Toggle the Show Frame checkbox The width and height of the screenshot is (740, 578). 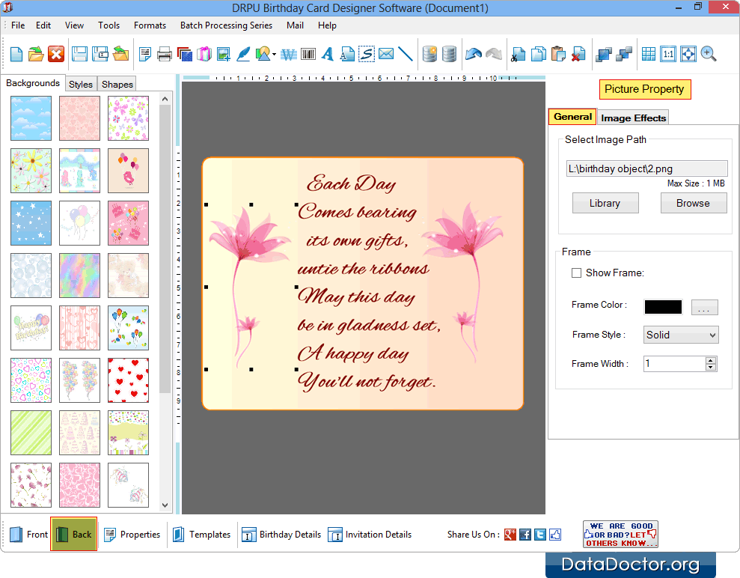tap(576, 273)
